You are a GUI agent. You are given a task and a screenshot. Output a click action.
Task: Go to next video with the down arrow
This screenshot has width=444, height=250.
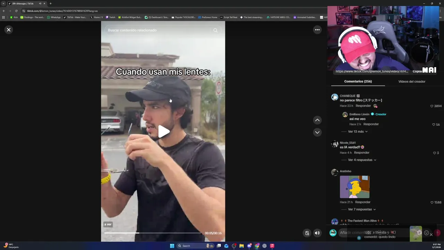tap(317, 132)
